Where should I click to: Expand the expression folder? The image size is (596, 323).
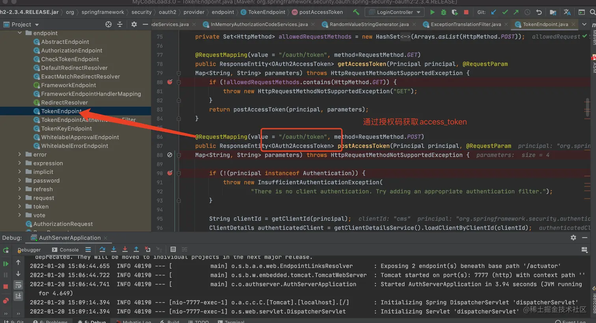(x=20, y=163)
